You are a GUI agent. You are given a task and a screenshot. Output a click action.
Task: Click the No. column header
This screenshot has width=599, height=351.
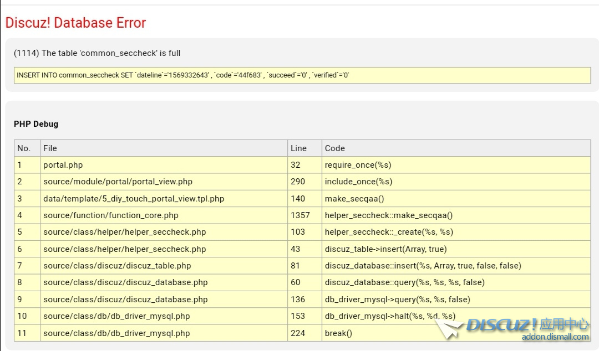pos(24,148)
